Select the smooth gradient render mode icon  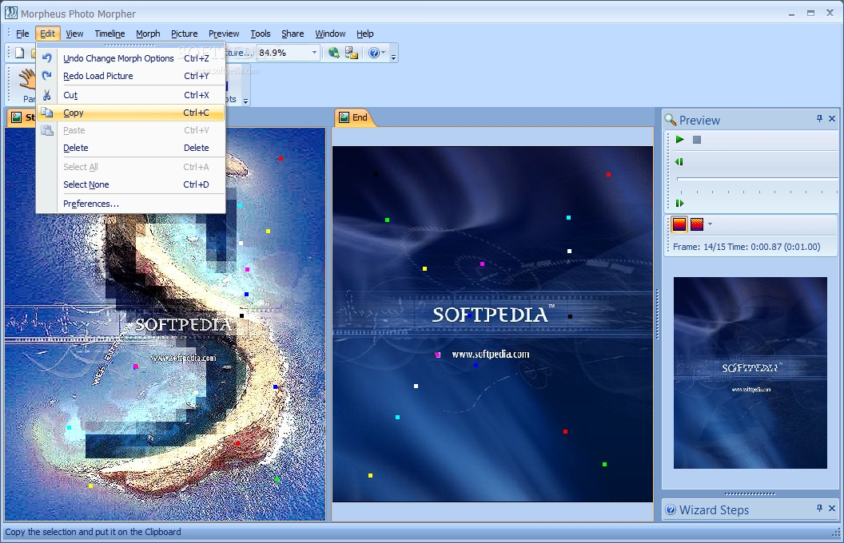point(679,224)
